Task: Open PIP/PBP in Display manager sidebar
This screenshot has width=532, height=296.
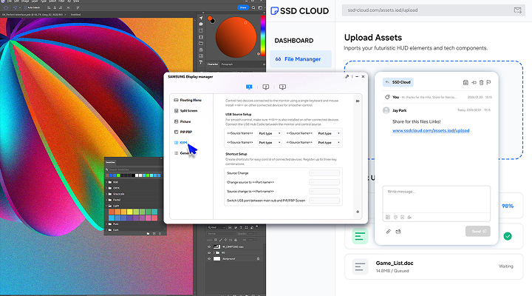Action: pyautogui.click(x=183, y=132)
